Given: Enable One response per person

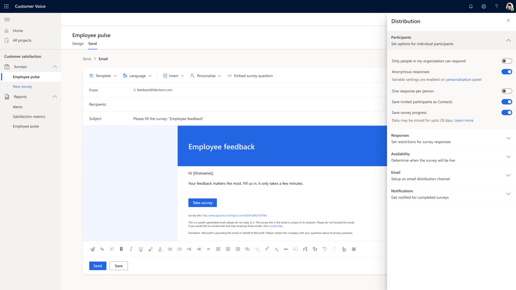Looking at the screenshot, I should point(507,91).
